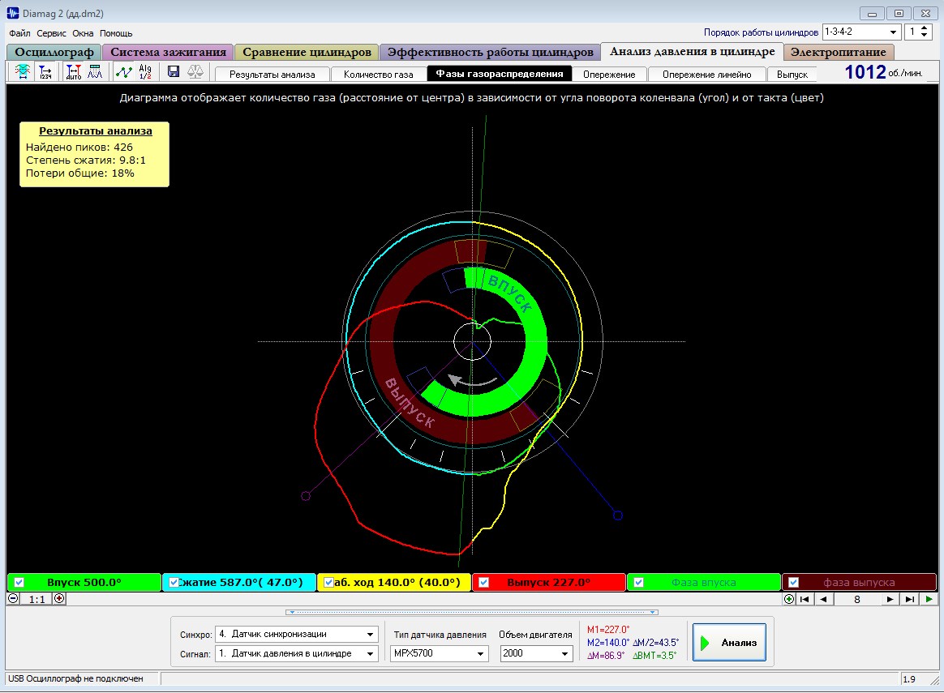944x693 pixels.
Task: Click the zoom out minus icon
Action: coord(13,599)
